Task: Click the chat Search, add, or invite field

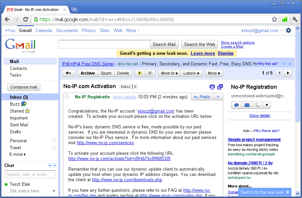Action: [x=30, y=174]
